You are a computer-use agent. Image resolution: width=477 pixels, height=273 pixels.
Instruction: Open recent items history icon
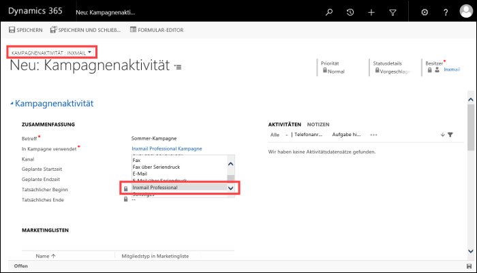(350, 12)
